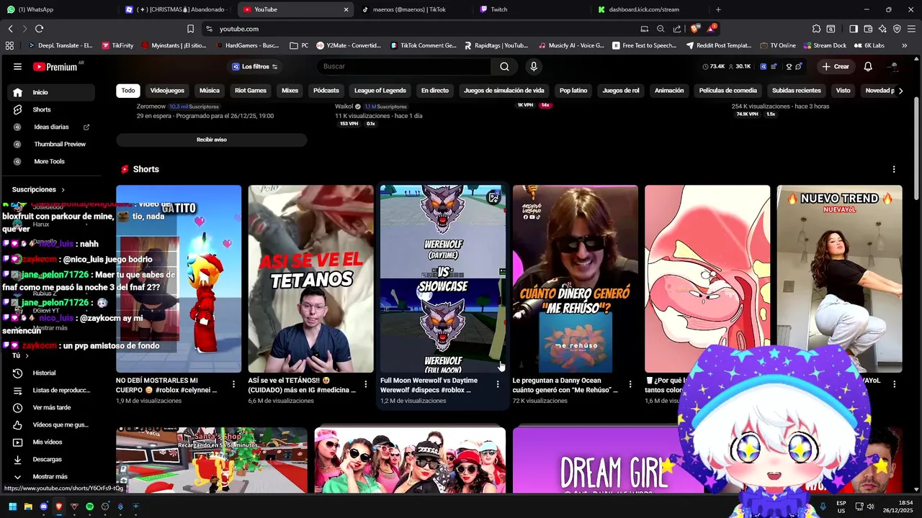Open new browser tab plus button
Image resolution: width=922 pixels, height=518 pixels.
[x=718, y=9]
